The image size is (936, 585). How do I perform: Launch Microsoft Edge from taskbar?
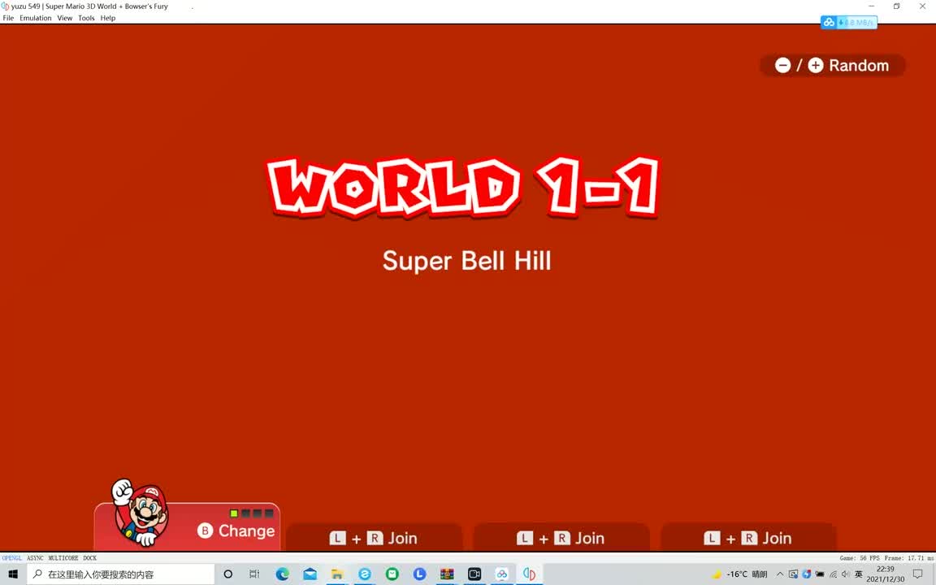click(283, 574)
